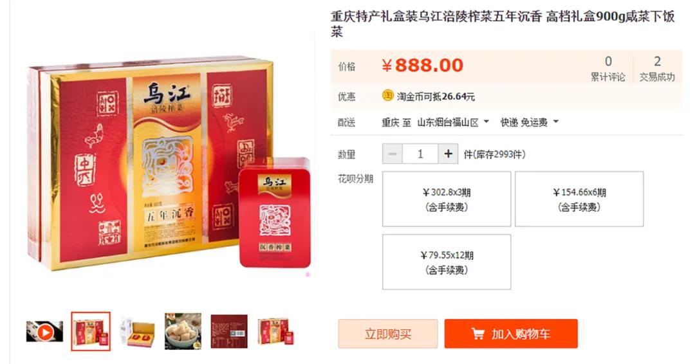Play the product video thumbnail
The height and width of the screenshot is (364, 695).
tap(45, 331)
